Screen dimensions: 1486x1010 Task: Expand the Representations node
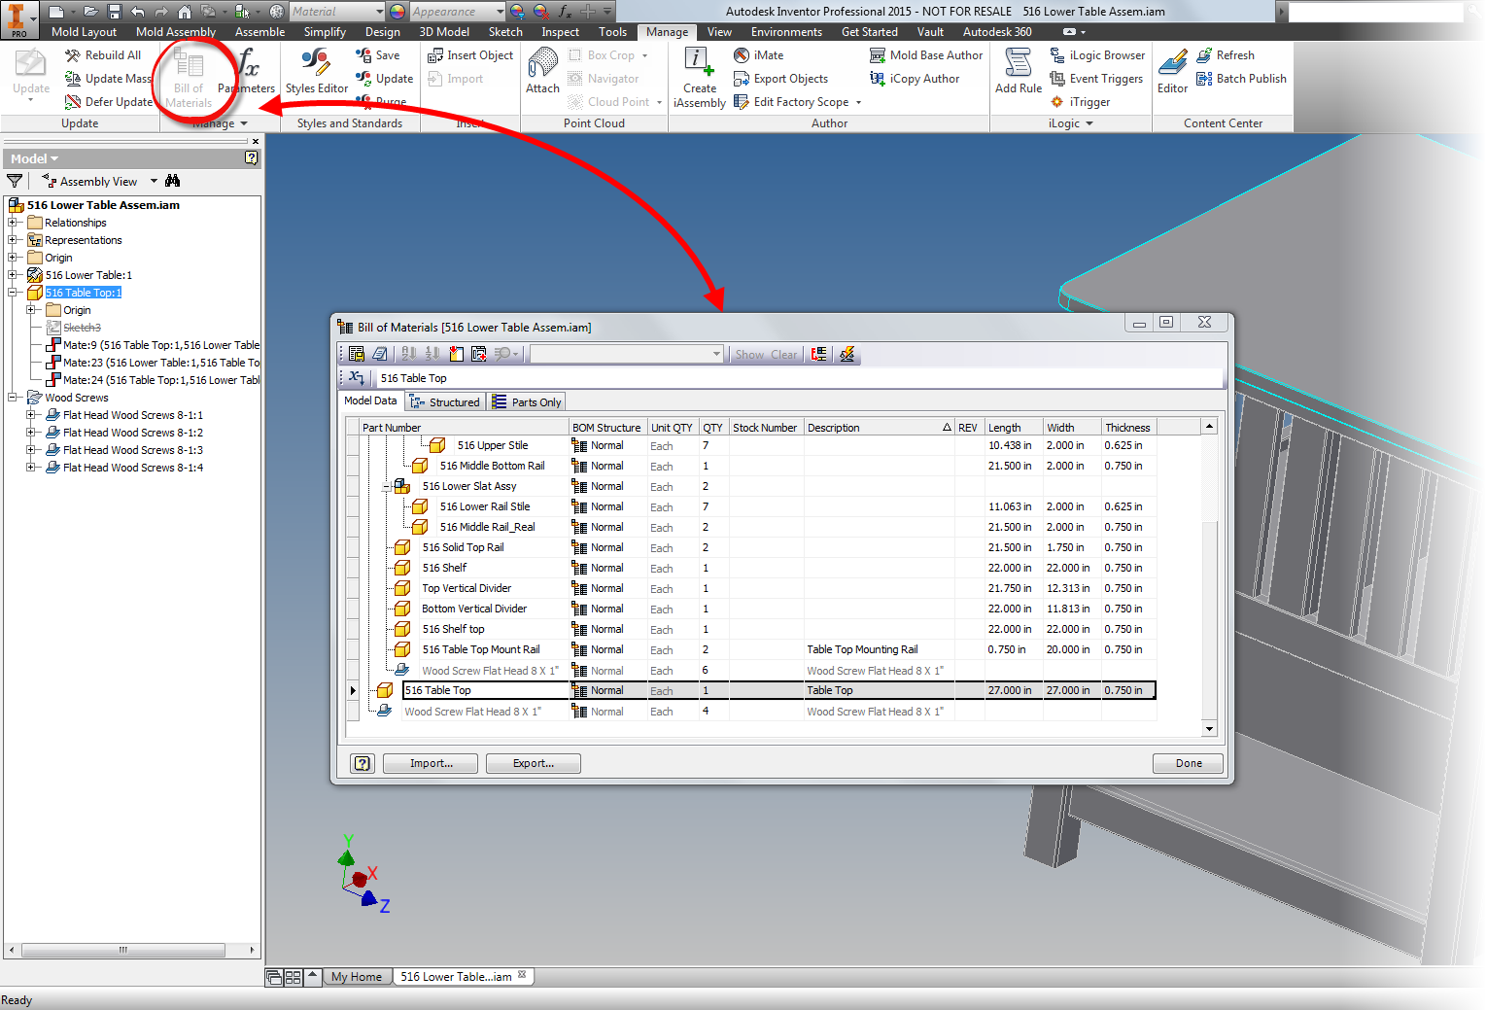point(13,240)
